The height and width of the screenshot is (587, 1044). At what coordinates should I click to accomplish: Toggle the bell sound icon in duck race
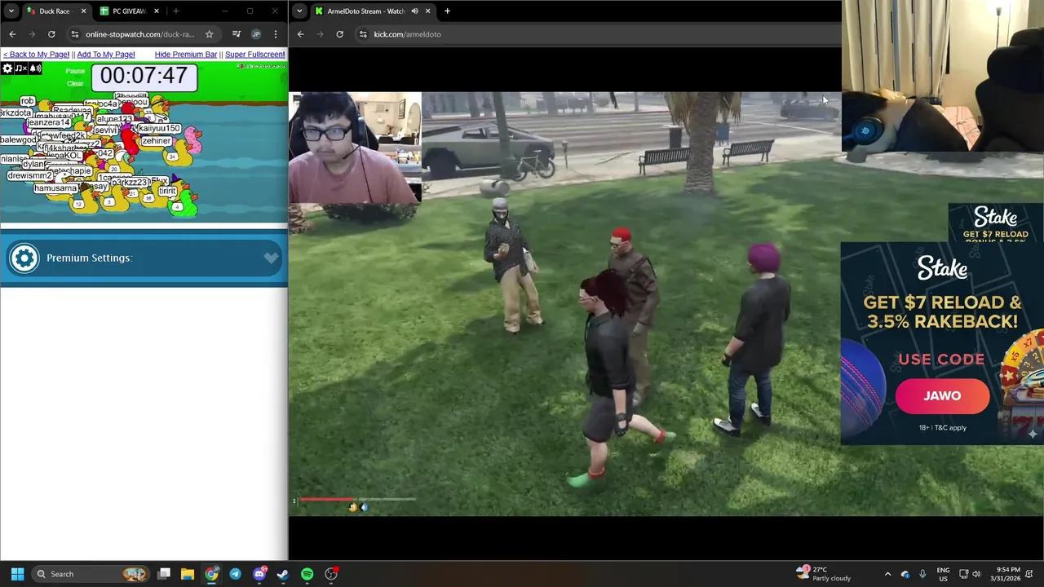point(36,68)
